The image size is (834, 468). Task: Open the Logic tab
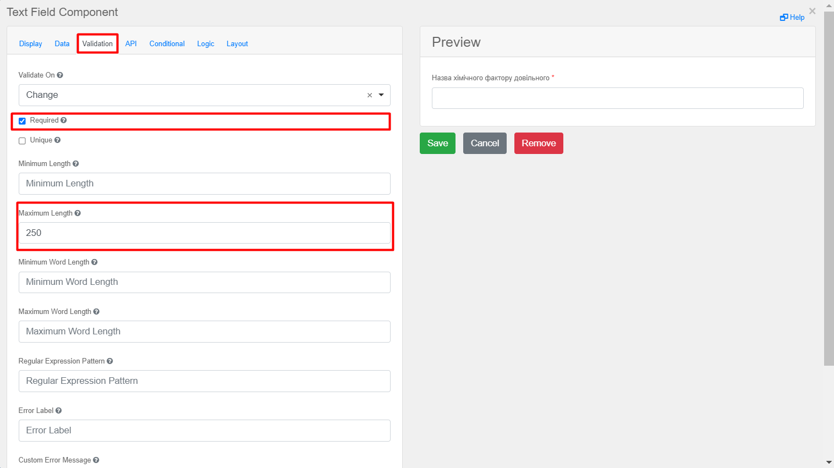pyautogui.click(x=206, y=43)
